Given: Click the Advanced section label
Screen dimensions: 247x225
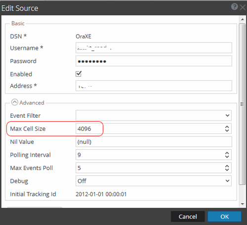Looking at the screenshot, I should [32, 102].
